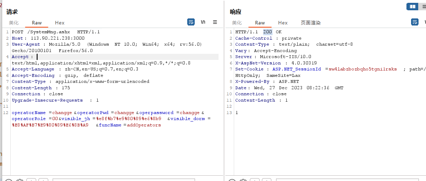This screenshot has height=181, width=426.
Task: Click the Accept-Language header line
Action: pos(75,69)
